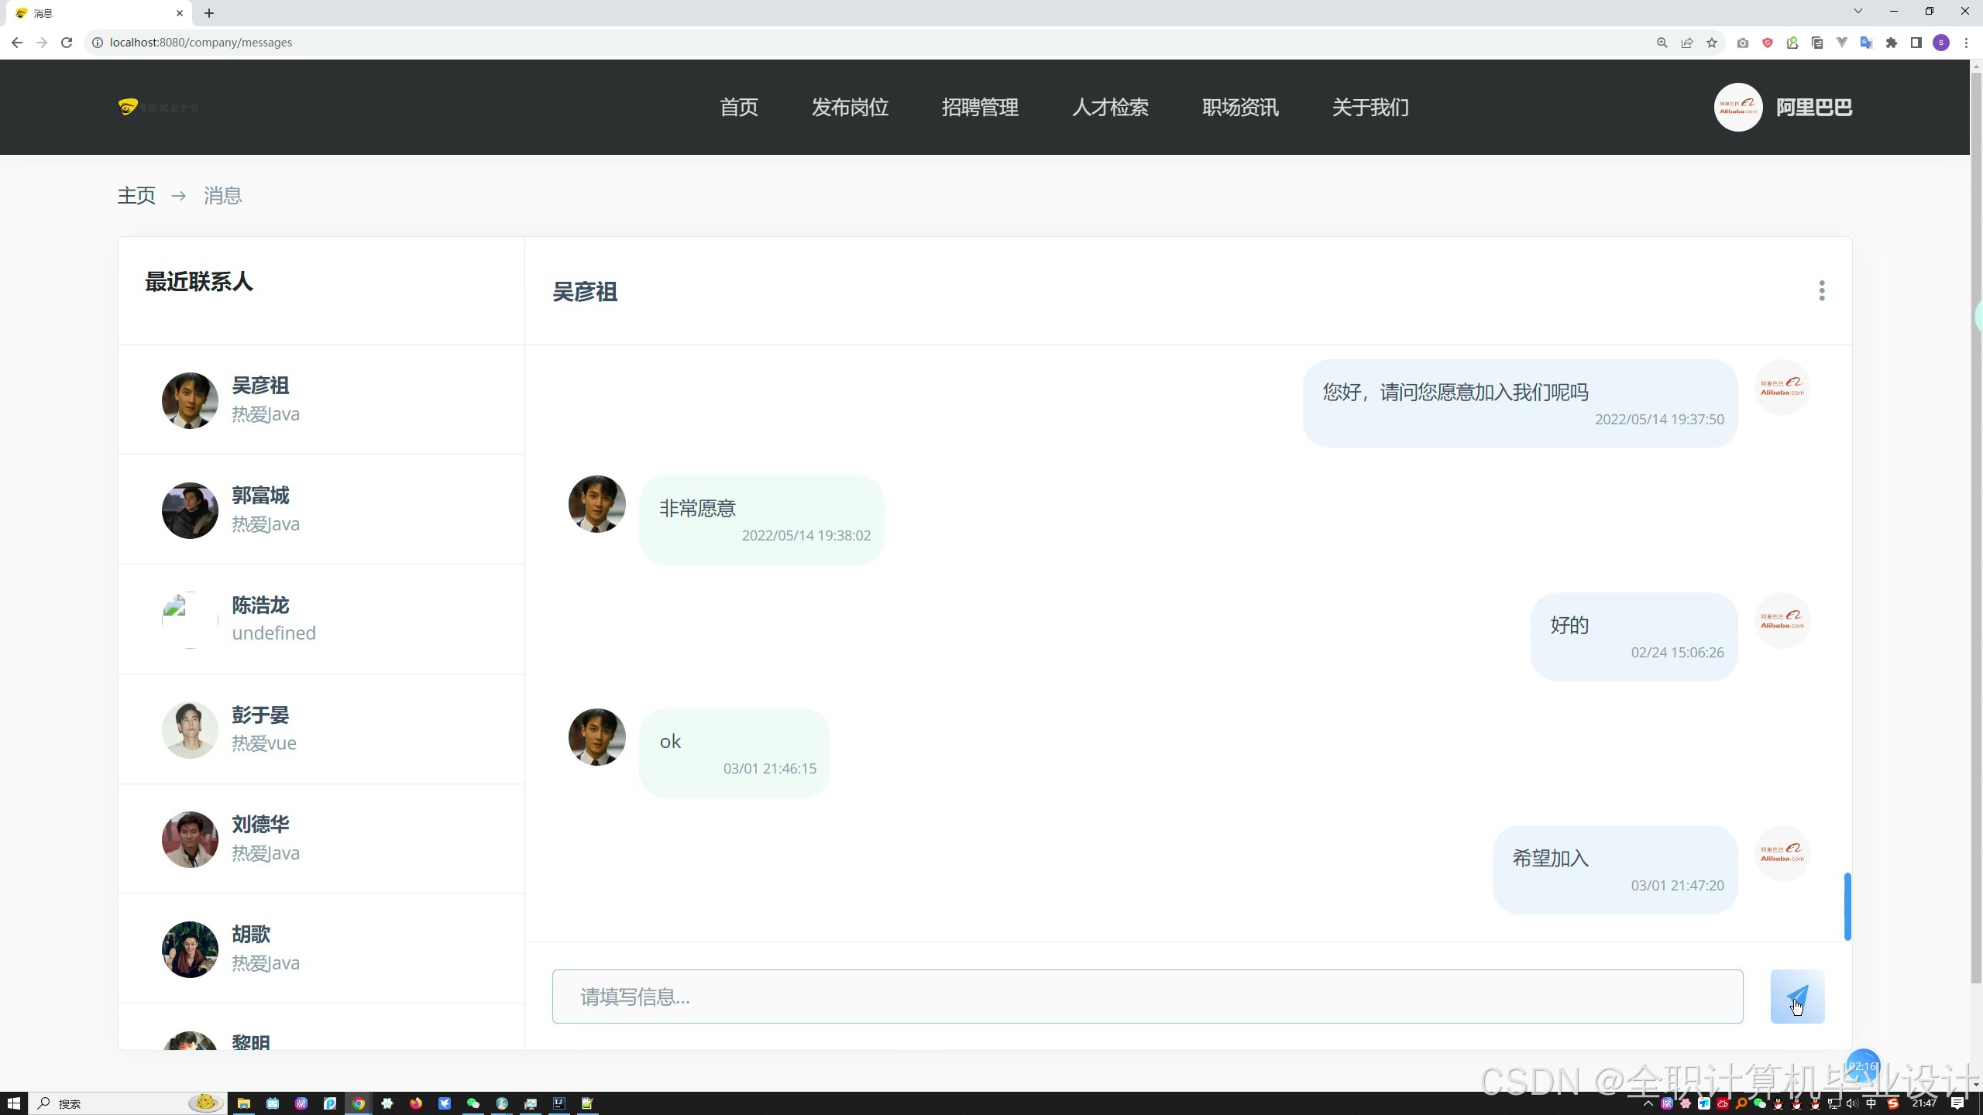The width and height of the screenshot is (1983, 1115).
Task: Reload the page in the browser
Action: coord(67,43)
